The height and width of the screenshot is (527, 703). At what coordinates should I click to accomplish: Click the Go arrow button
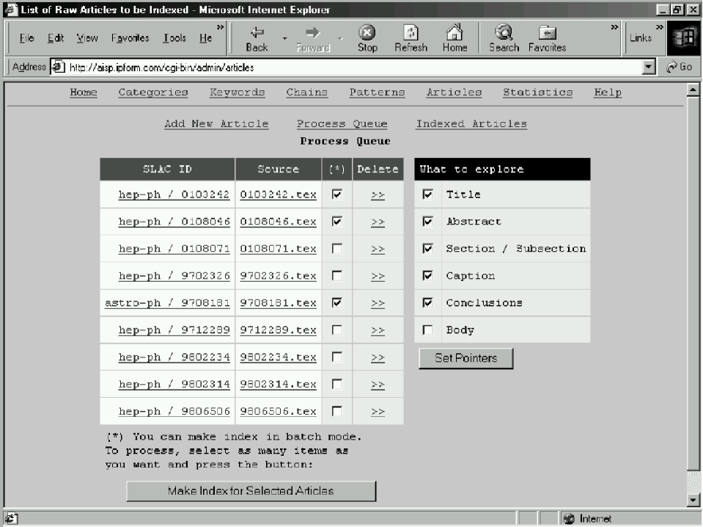coord(680,67)
